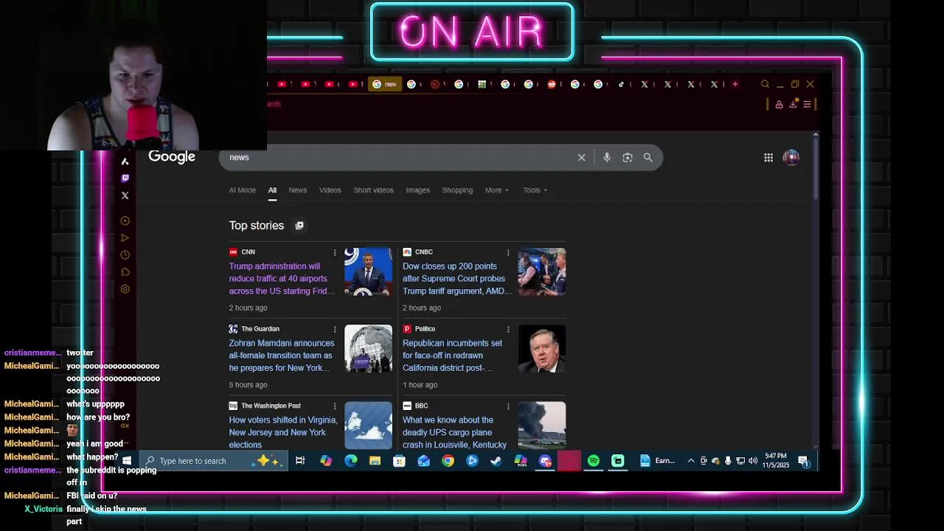This screenshot has height=531, width=944.
Task: Open Politico story thumbnail image
Action: click(541, 349)
